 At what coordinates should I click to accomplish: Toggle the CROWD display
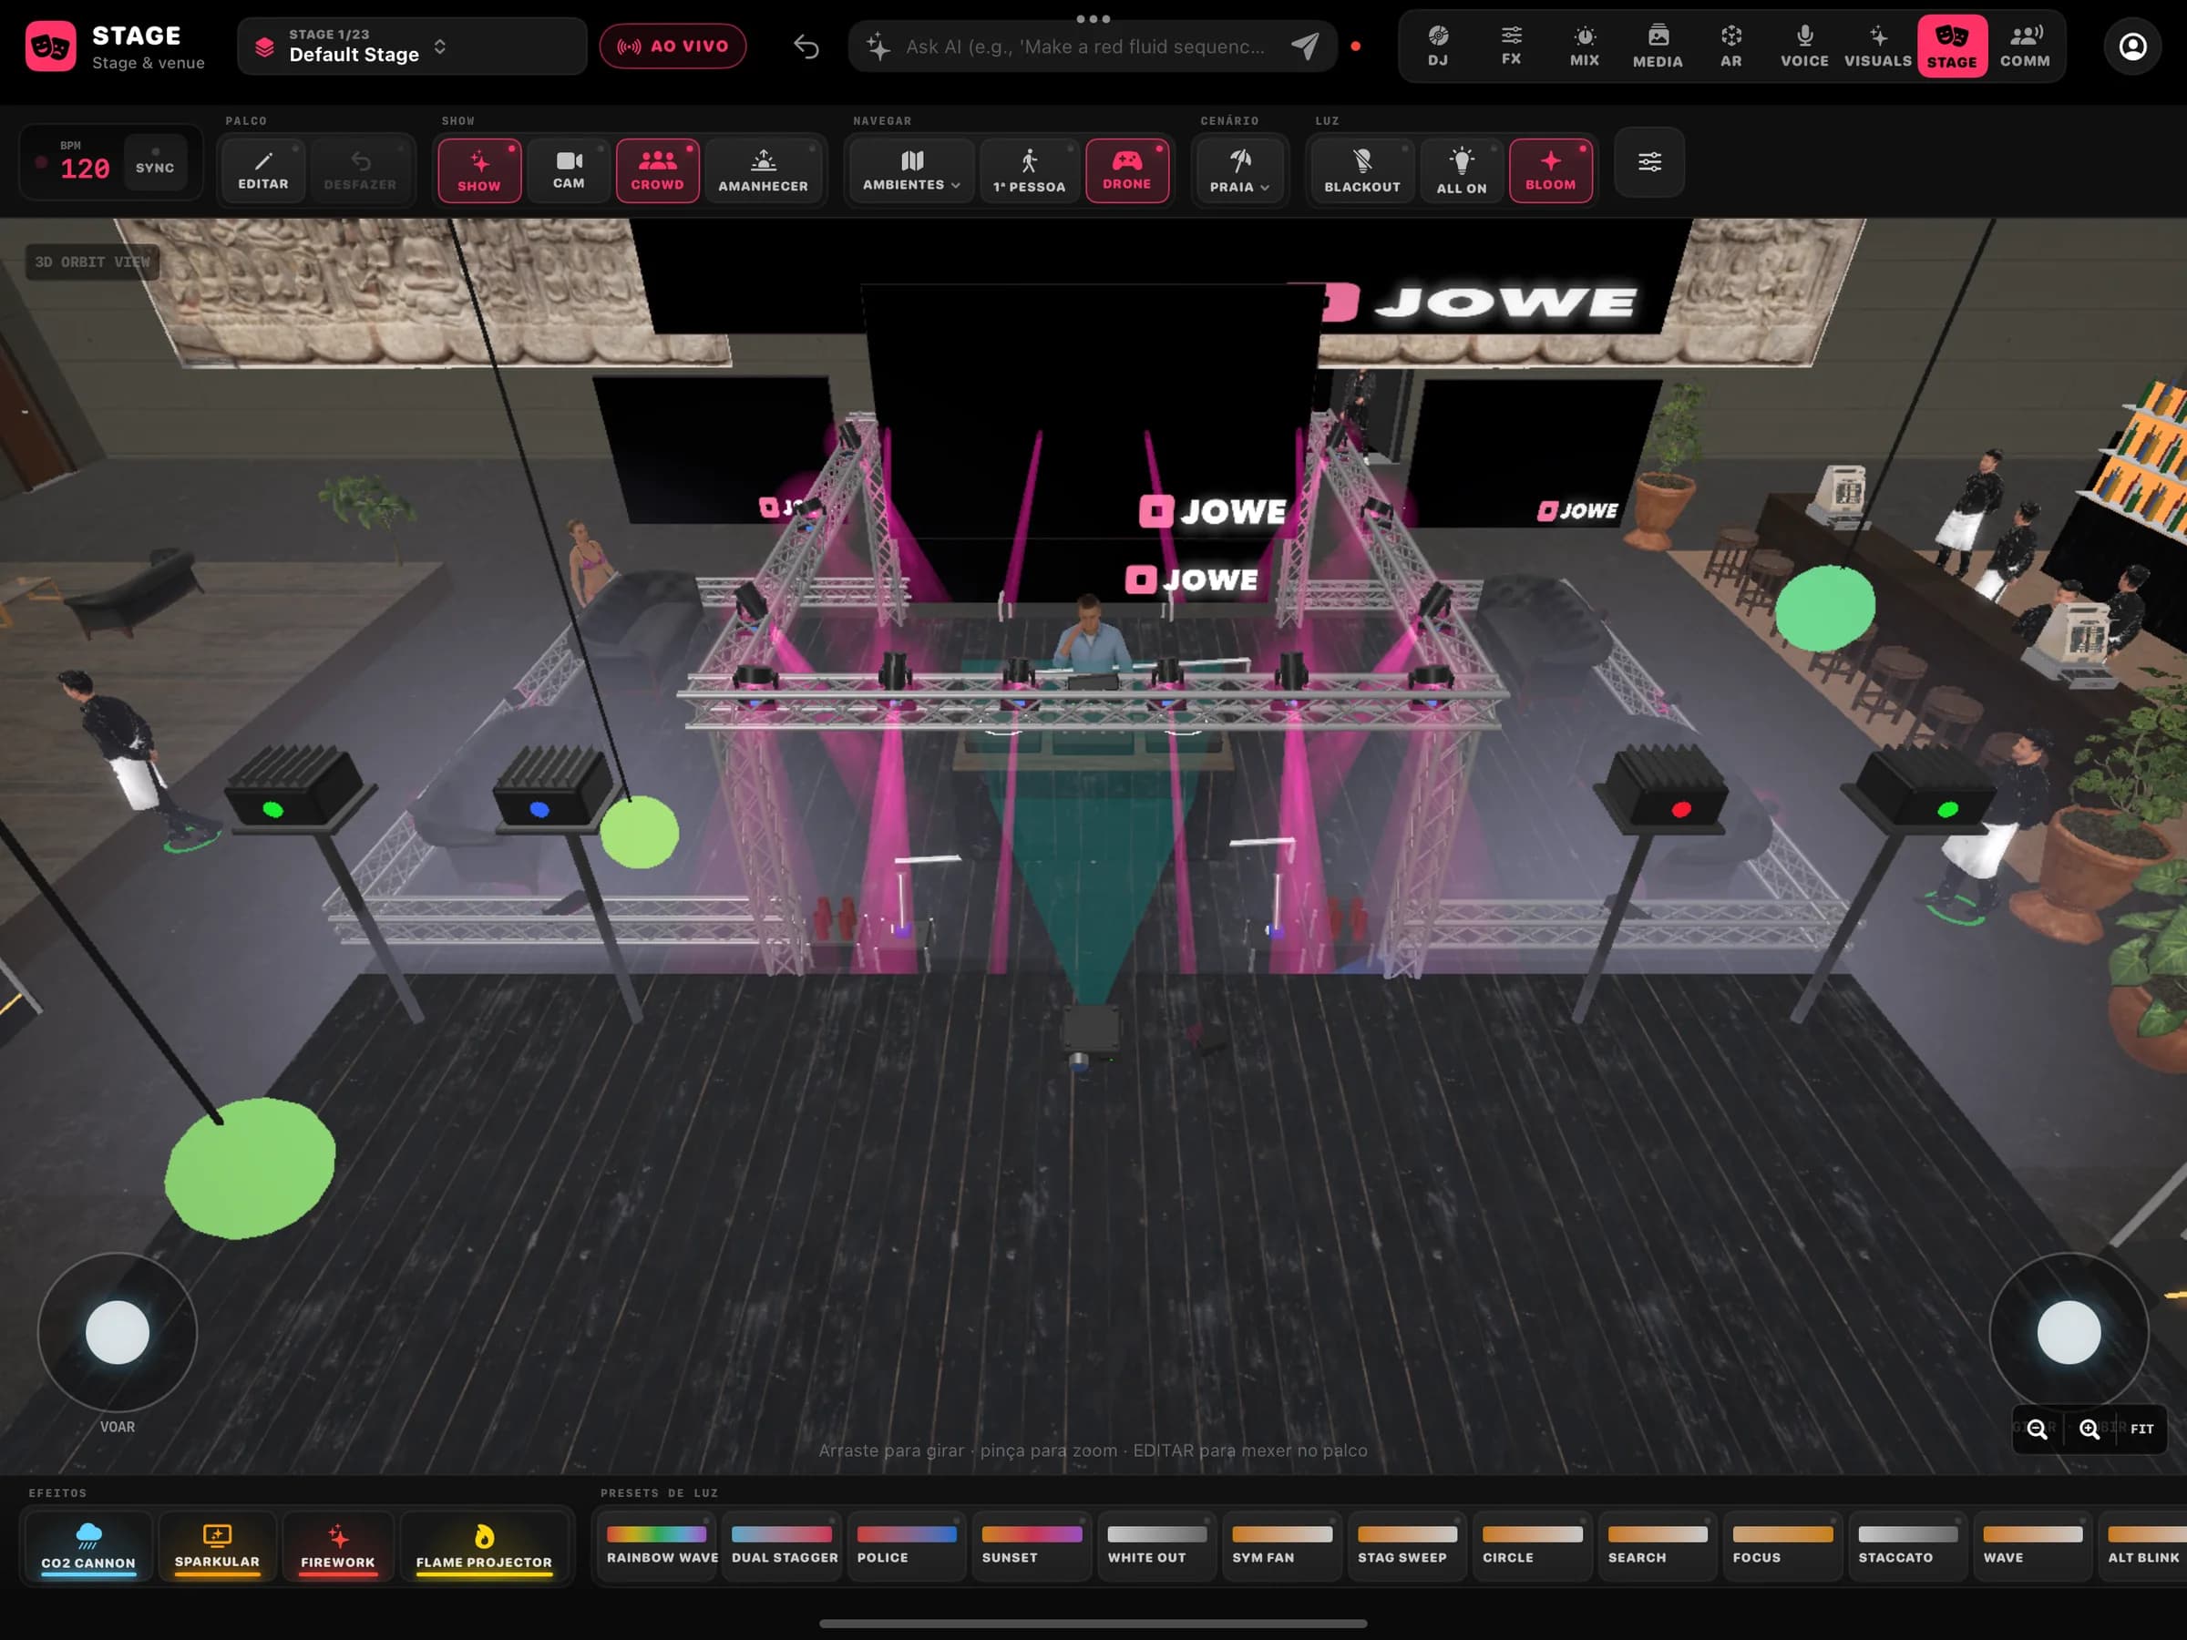[658, 170]
